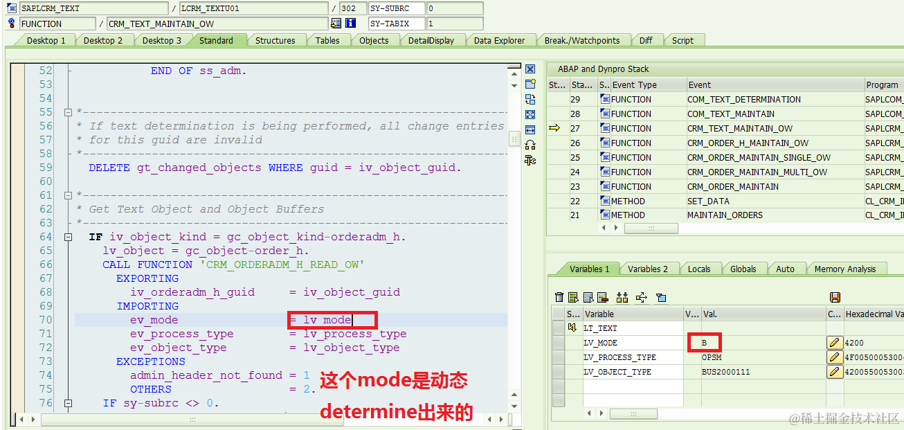The height and width of the screenshot is (430, 904).
Task: Click the second icon in the variables toolbar
Action: 573,297
